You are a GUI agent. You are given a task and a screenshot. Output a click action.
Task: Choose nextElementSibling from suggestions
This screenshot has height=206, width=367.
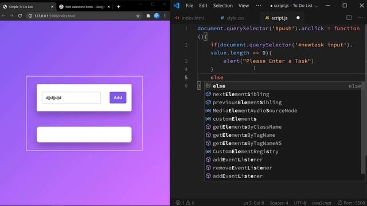click(x=283, y=94)
